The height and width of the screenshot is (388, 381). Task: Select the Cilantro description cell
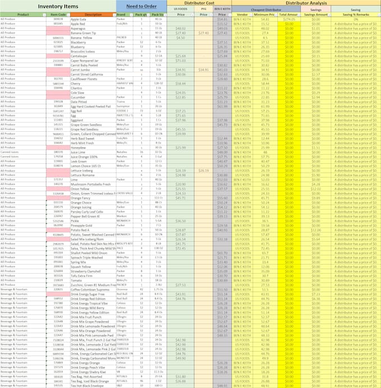pos(93,88)
